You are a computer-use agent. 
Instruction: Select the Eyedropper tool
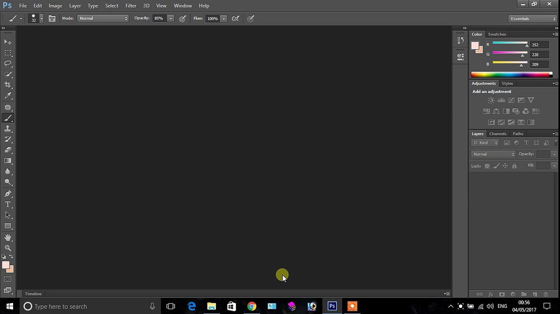[8, 96]
